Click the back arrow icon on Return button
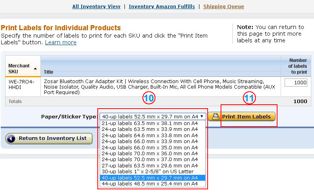Viewport: 314px width, 196px height. pos(11,138)
